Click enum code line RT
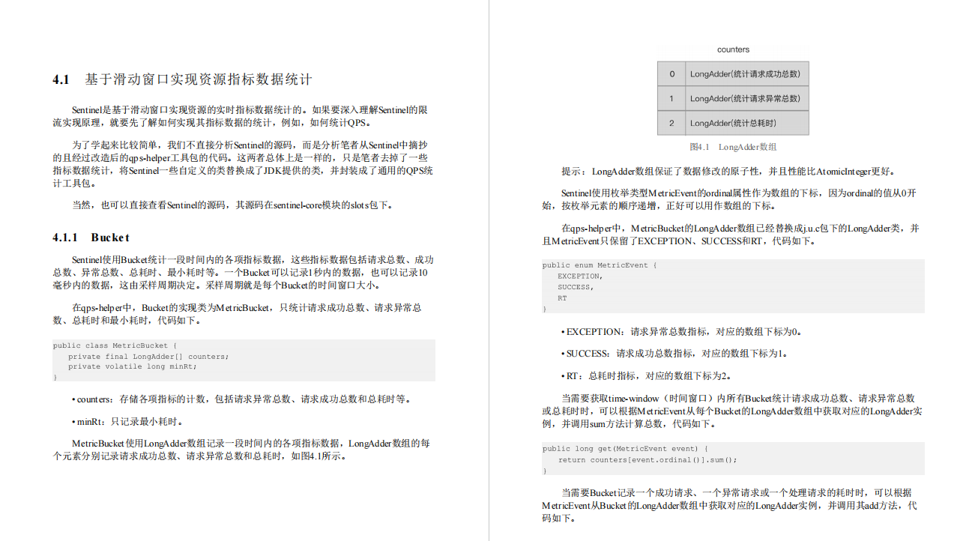 [562, 298]
